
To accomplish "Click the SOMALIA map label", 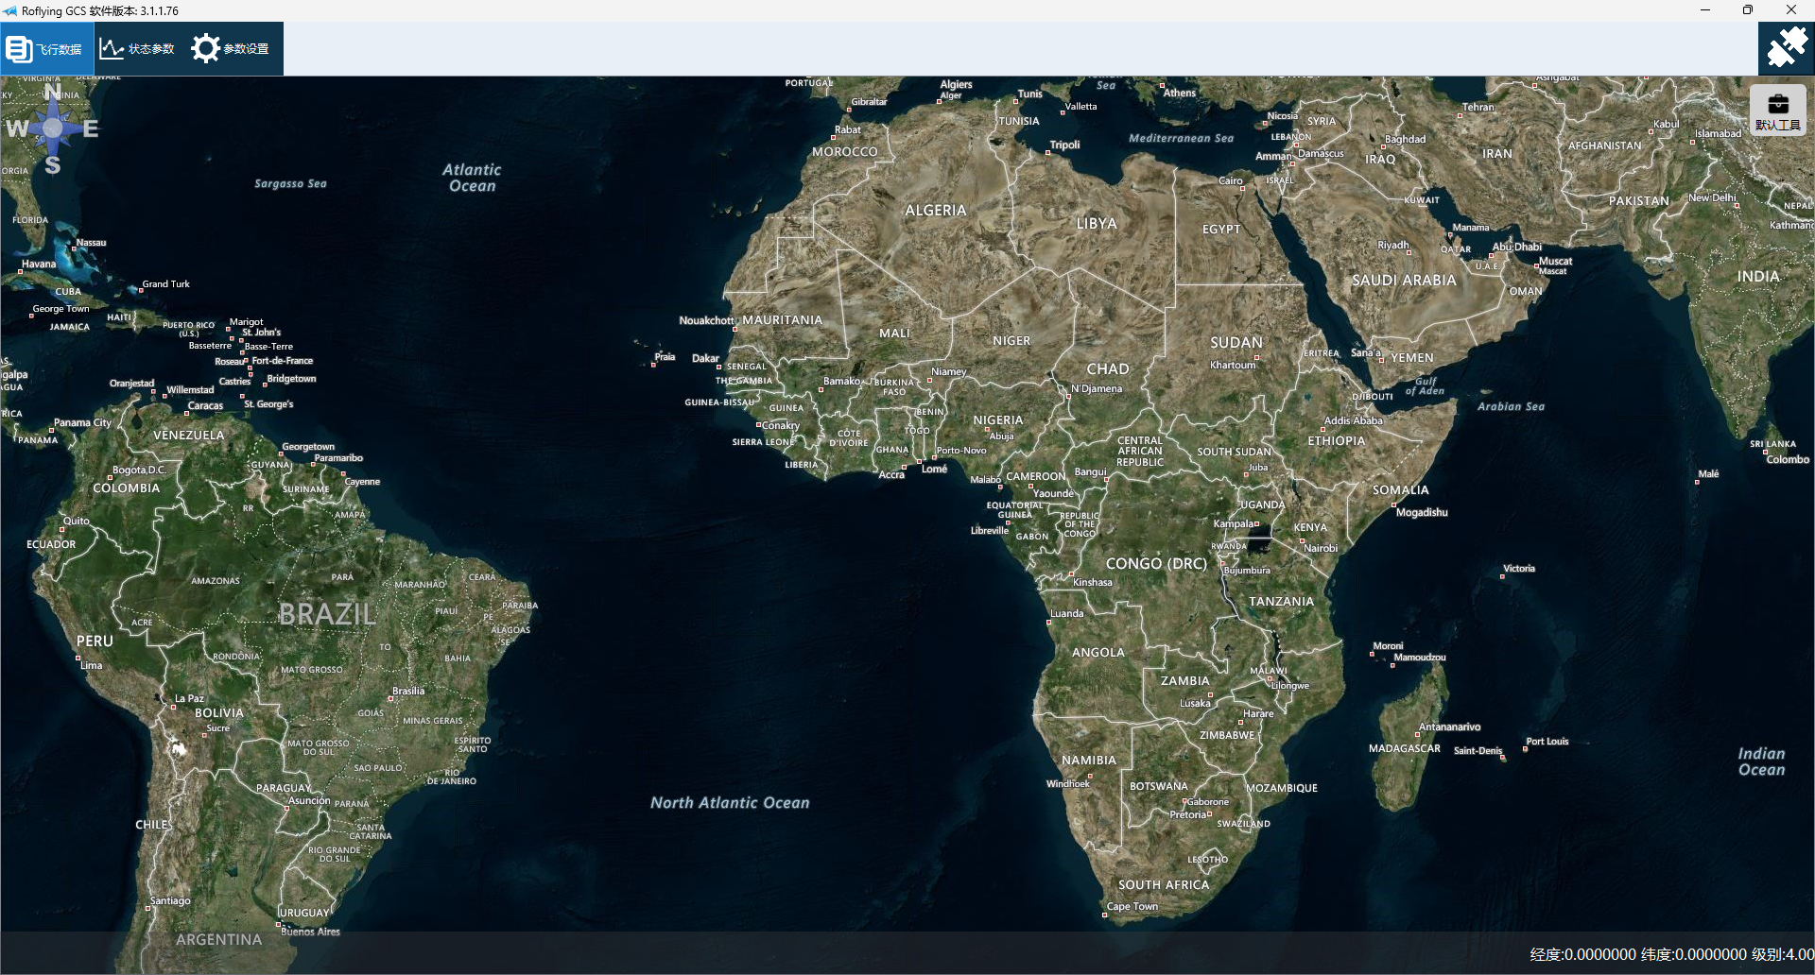I will [x=1401, y=490].
